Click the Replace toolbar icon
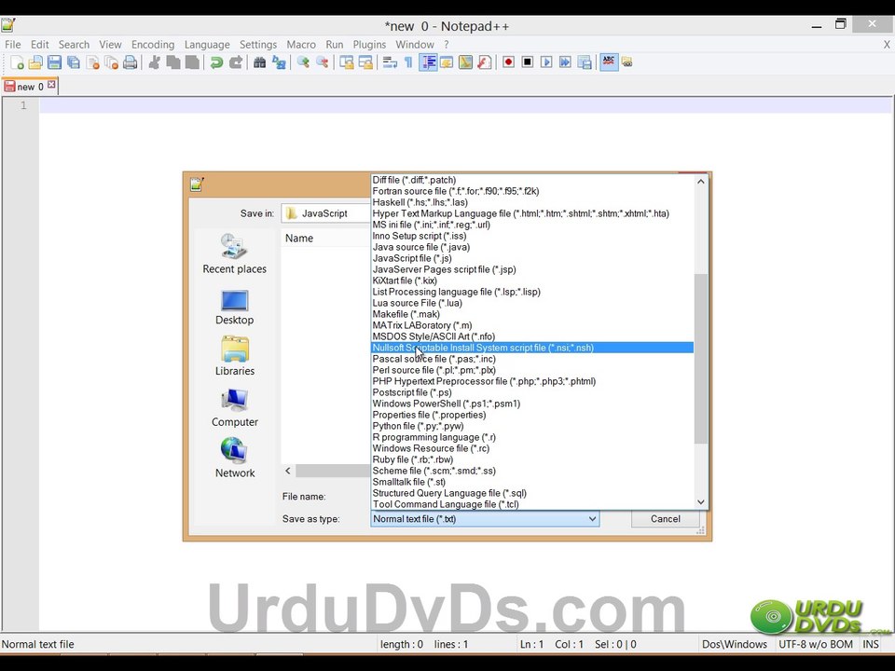 point(279,62)
